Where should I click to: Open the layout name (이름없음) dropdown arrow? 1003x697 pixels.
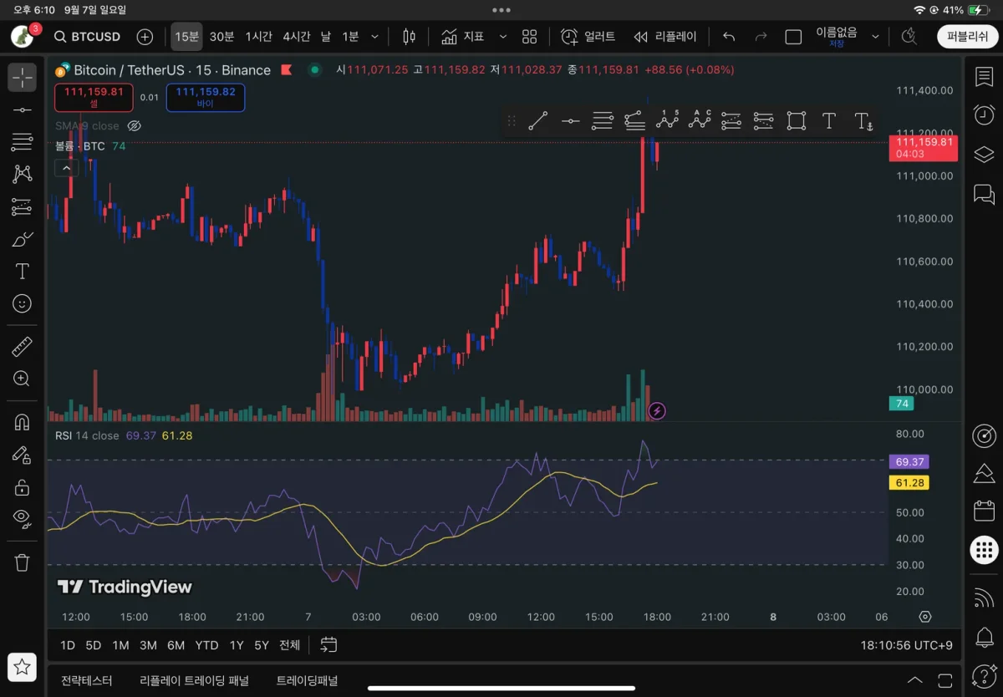[875, 37]
